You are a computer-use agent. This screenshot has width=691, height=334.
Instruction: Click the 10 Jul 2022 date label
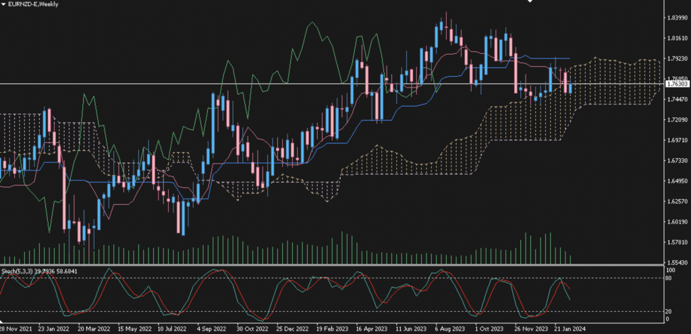coord(172,329)
